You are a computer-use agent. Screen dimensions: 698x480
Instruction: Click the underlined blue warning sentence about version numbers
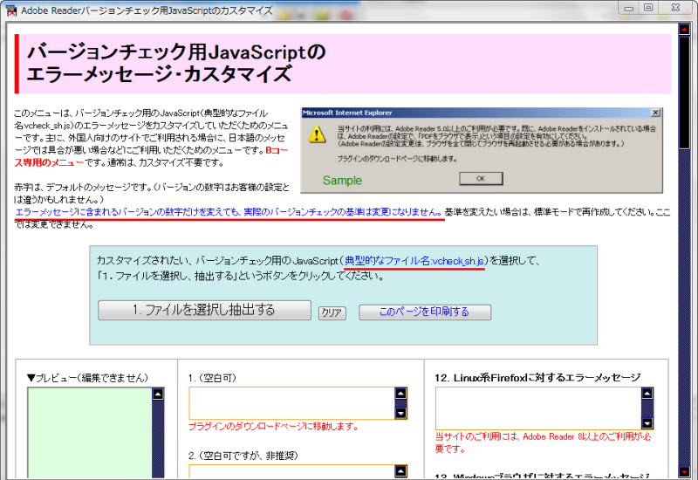[229, 212]
